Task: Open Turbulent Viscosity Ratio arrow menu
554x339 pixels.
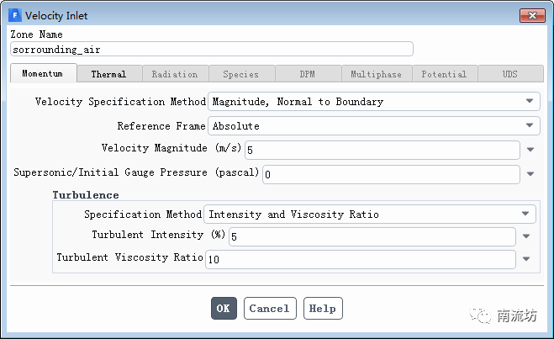Action: pos(525,259)
